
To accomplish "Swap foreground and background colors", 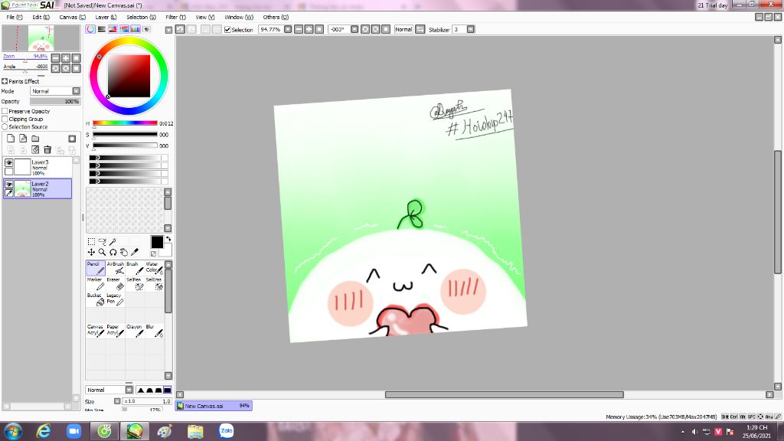I will click(x=168, y=239).
